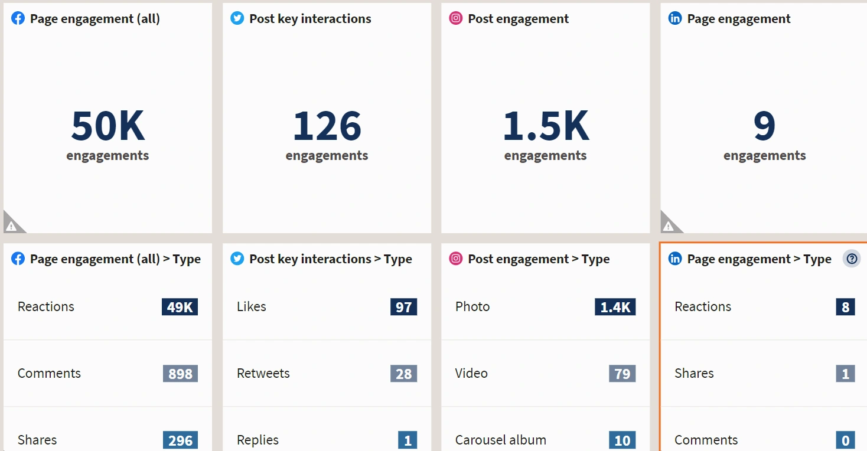867x451 pixels.
Task: Select the Facebook Reactions 49K row
Action: (x=107, y=307)
